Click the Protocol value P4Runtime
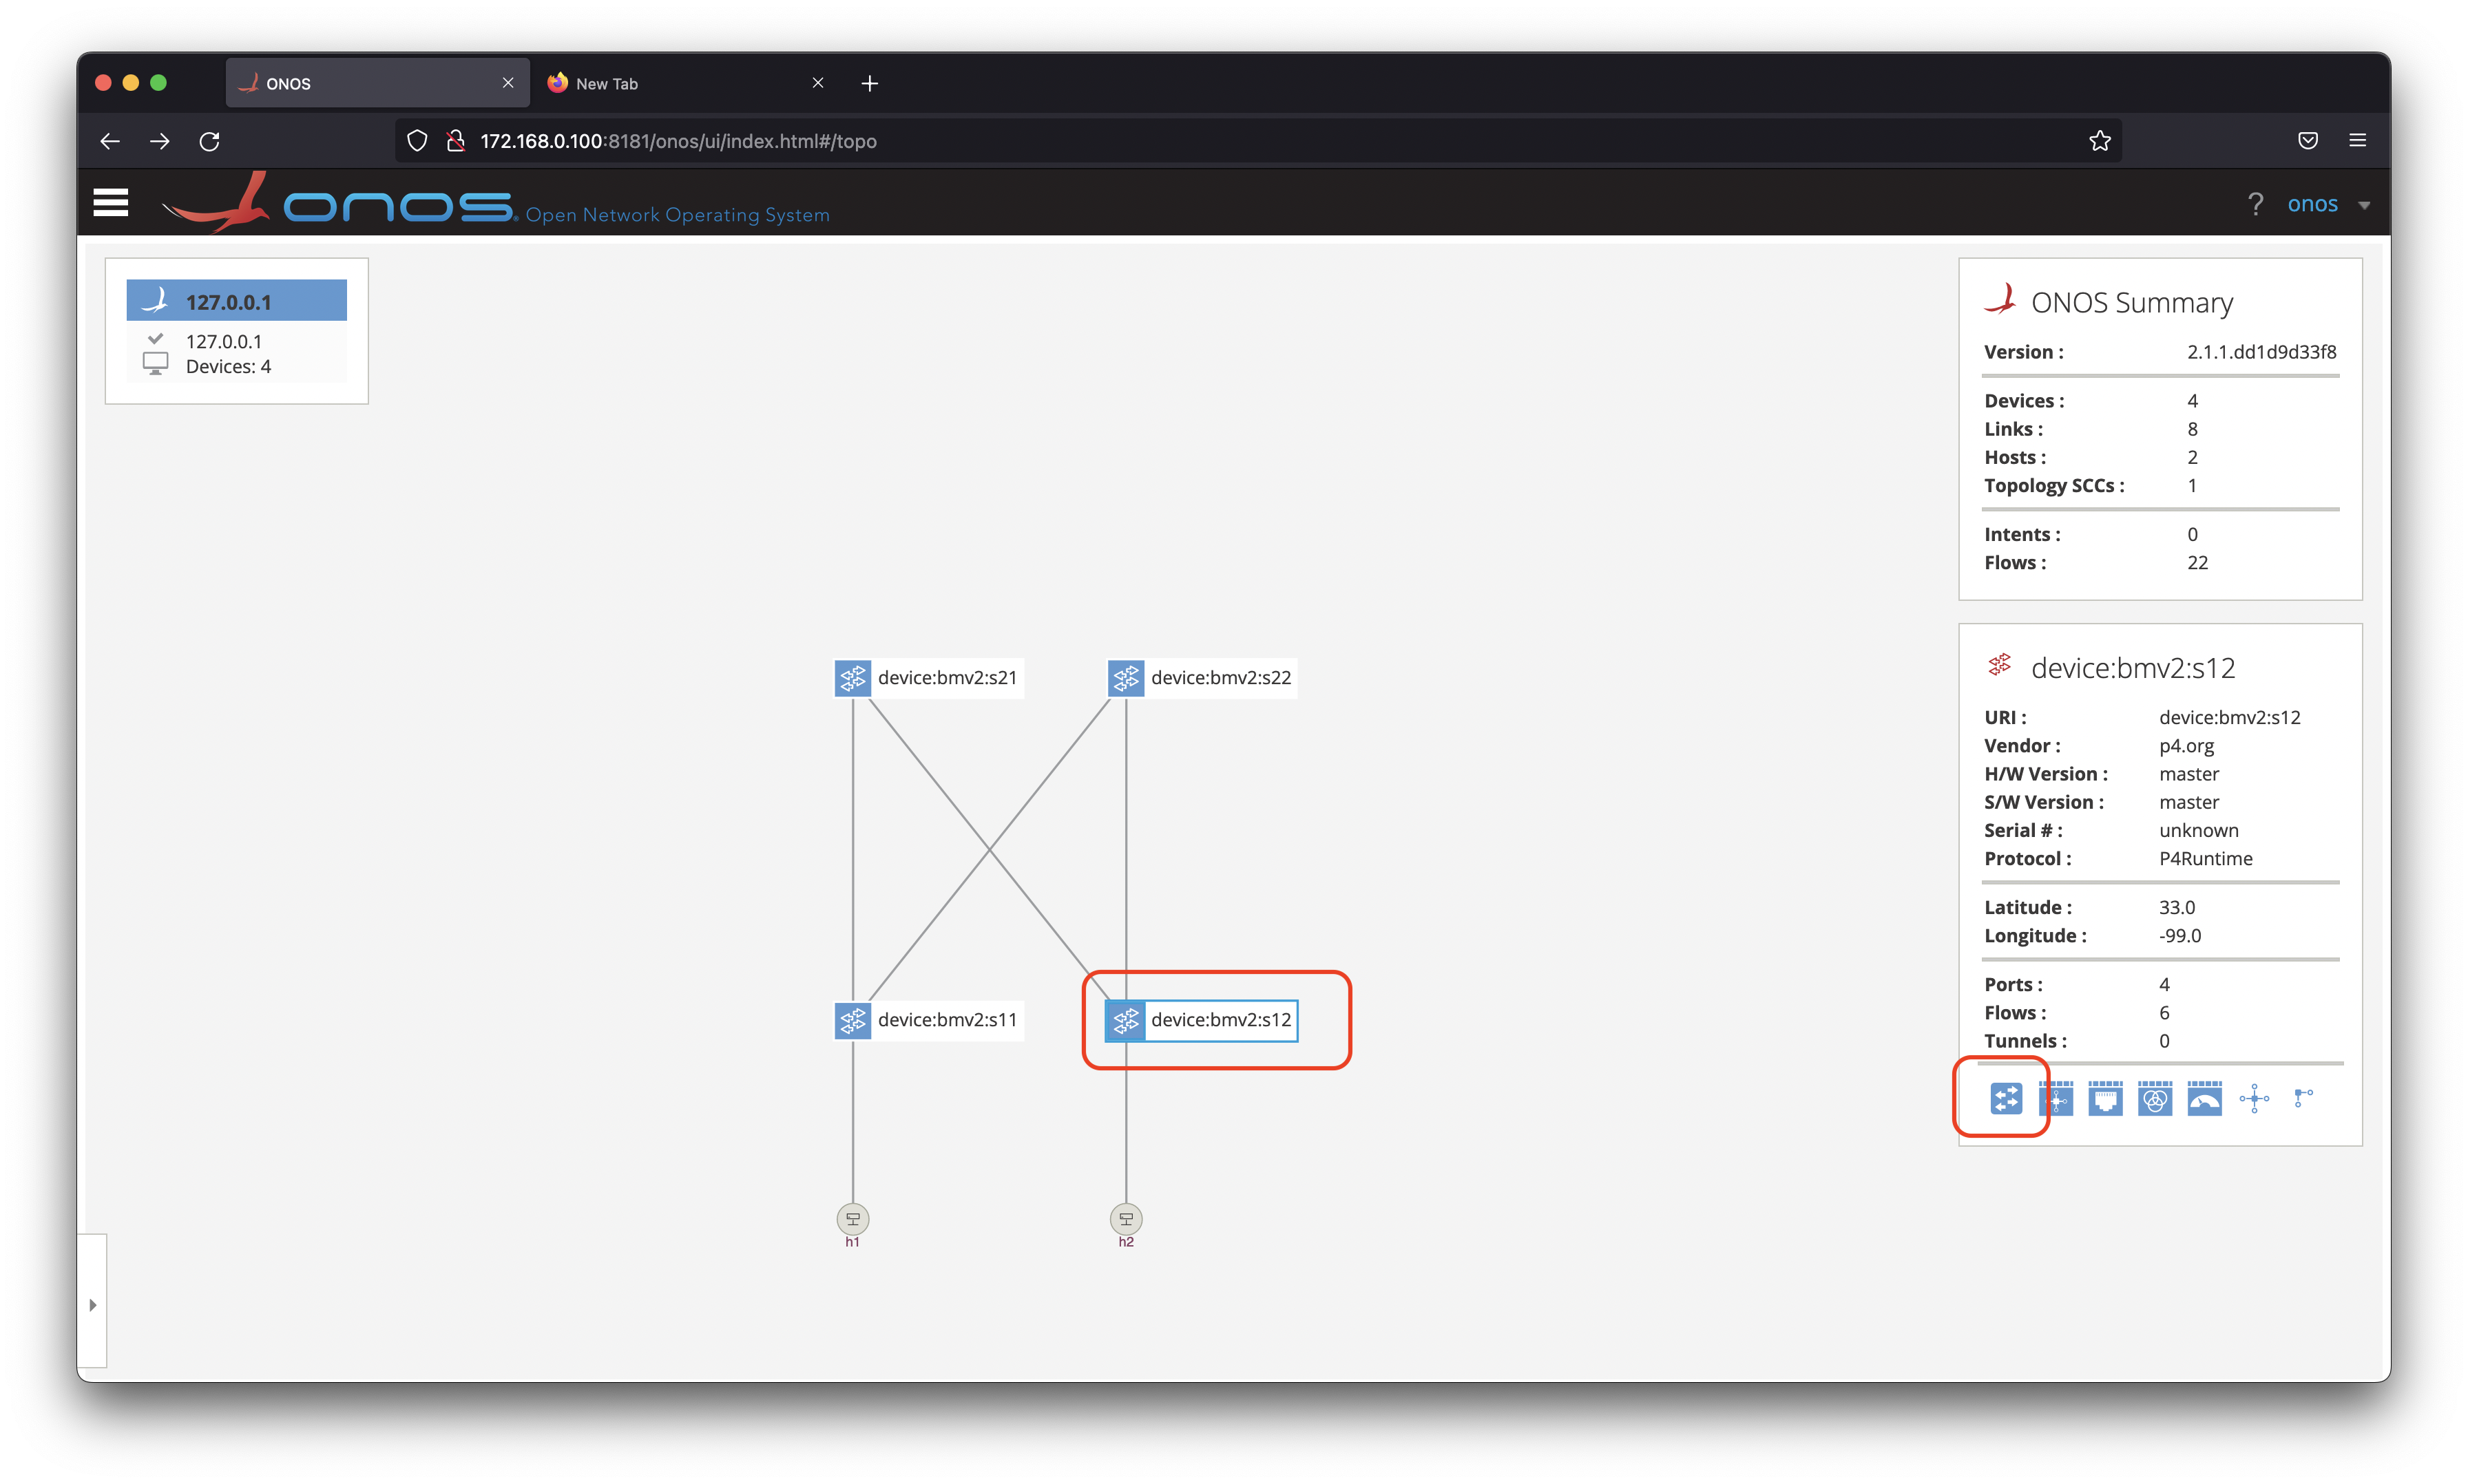Screen dimensions: 2468x1484 [x=2205, y=859]
